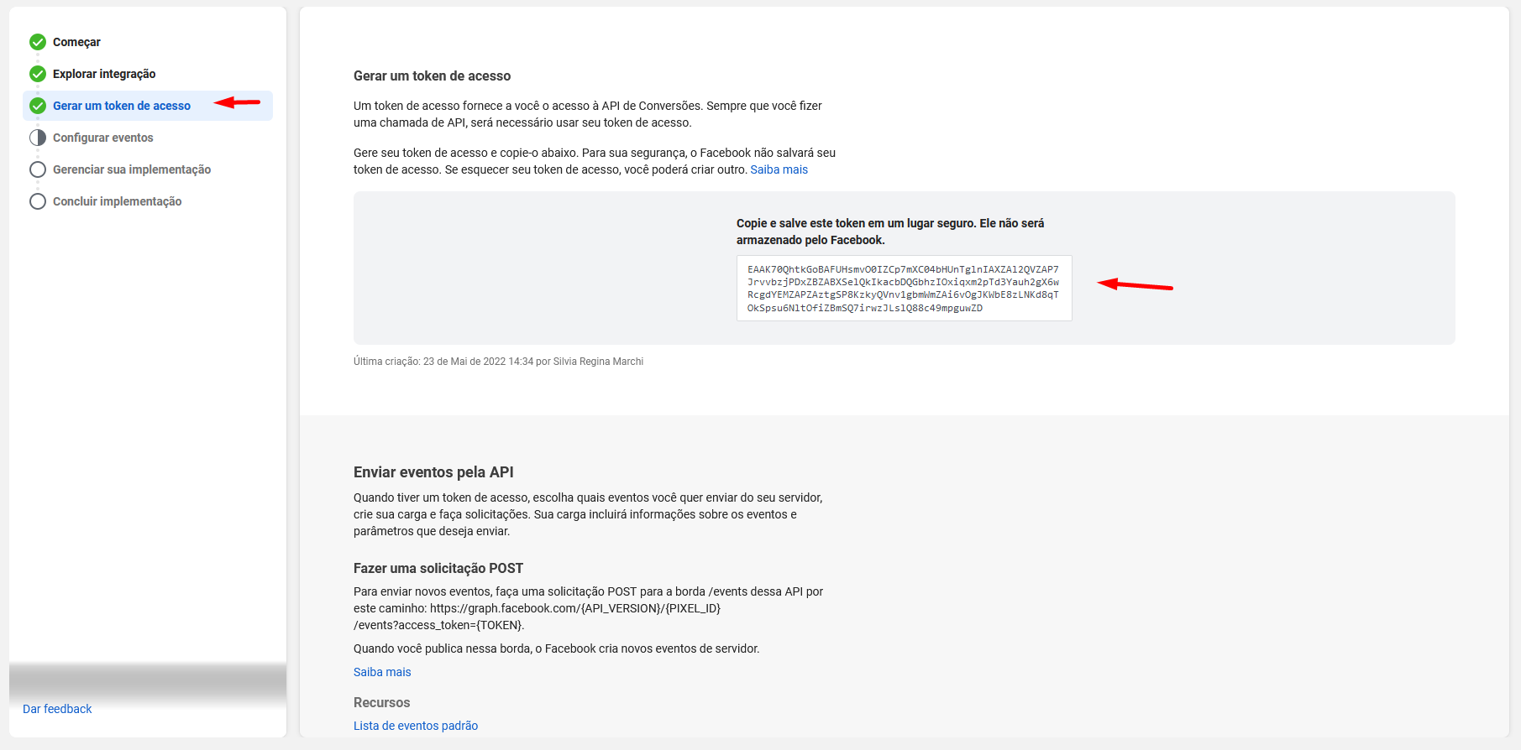Open Lista de eventos padrão link
The width and height of the screenshot is (1521, 750).
coord(416,726)
